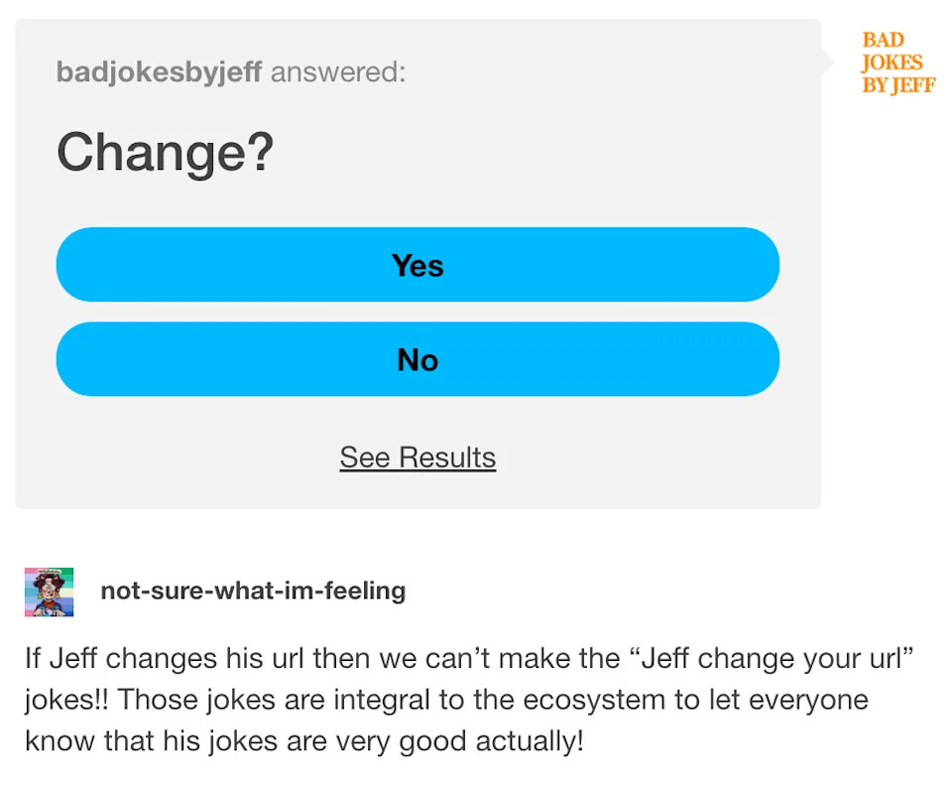This screenshot has width=952, height=791.
Task: Choose the No poll option
Action: (417, 359)
